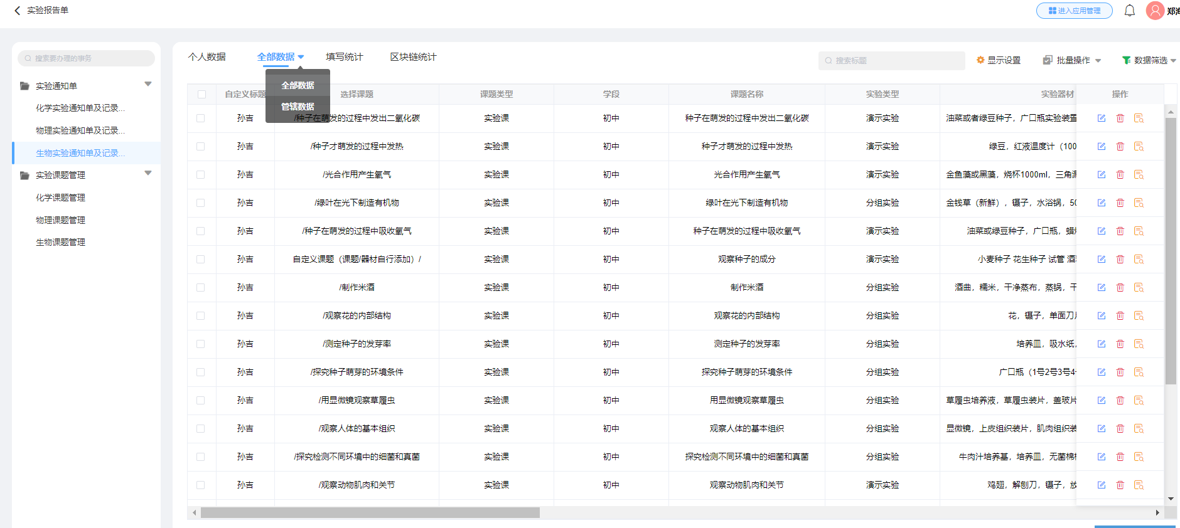Delete the 测定种子的发芽率 row
This screenshot has height=528, width=1180.
coord(1120,344)
